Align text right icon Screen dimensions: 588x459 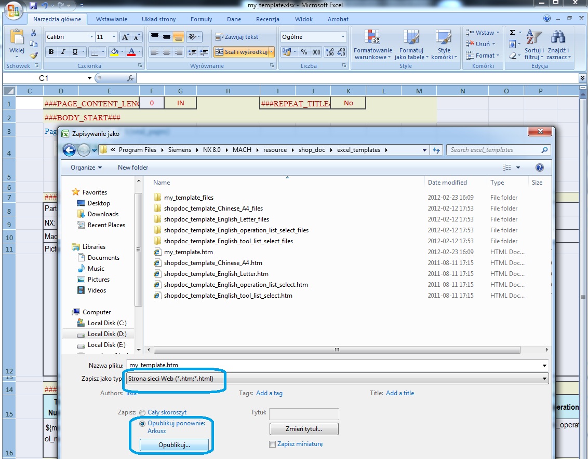[179, 52]
